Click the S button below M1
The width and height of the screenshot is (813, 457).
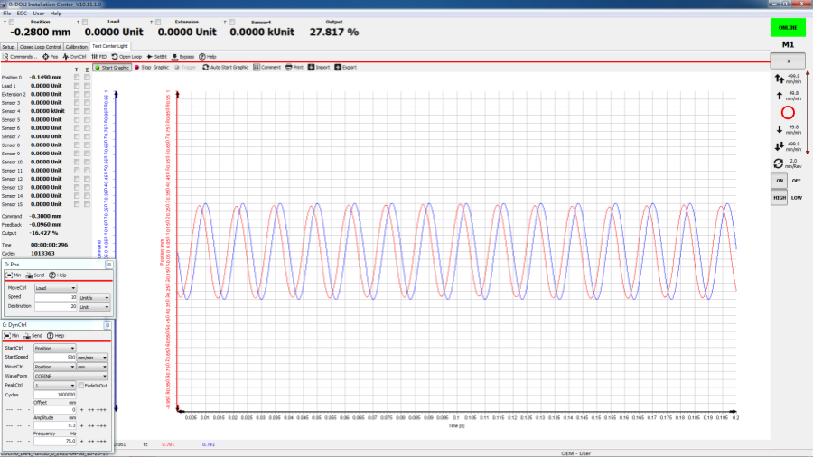pyautogui.click(x=788, y=61)
